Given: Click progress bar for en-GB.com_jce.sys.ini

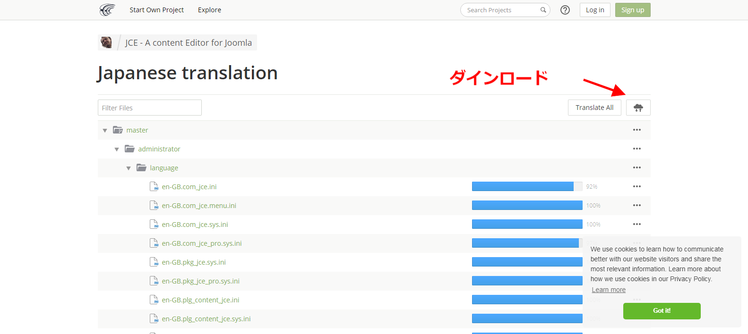Looking at the screenshot, I should [527, 224].
